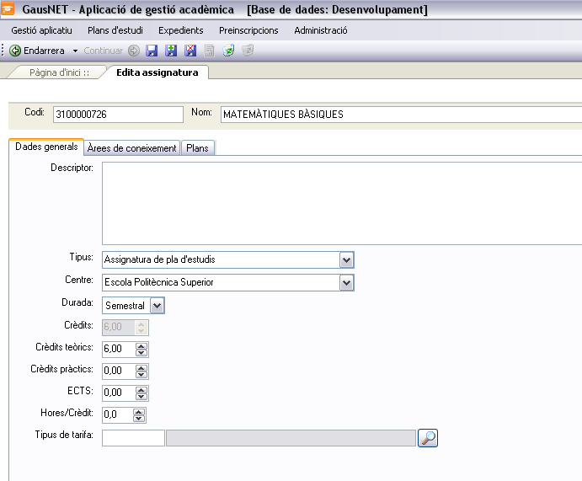Expand the Tipus dropdown
582x481 pixels.
click(x=346, y=259)
